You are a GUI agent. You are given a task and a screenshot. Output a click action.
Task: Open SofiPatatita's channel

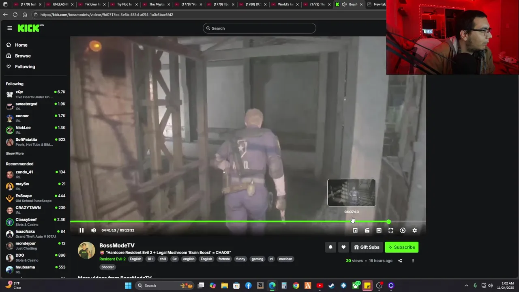pyautogui.click(x=36, y=142)
